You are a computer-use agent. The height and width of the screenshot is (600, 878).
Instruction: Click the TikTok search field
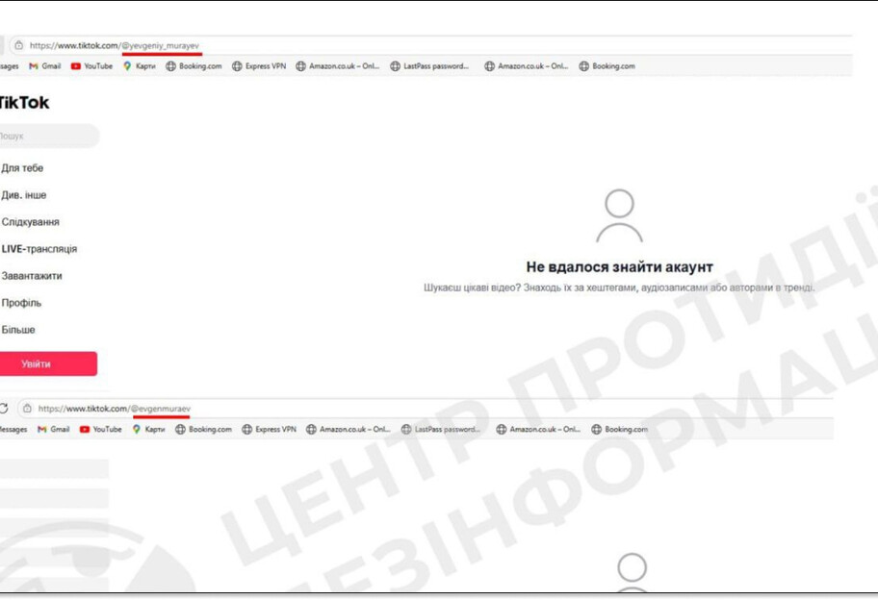[x=46, y=137]
